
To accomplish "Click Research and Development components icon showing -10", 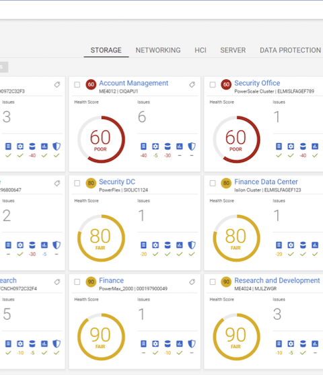I will [x=279, y=343].
